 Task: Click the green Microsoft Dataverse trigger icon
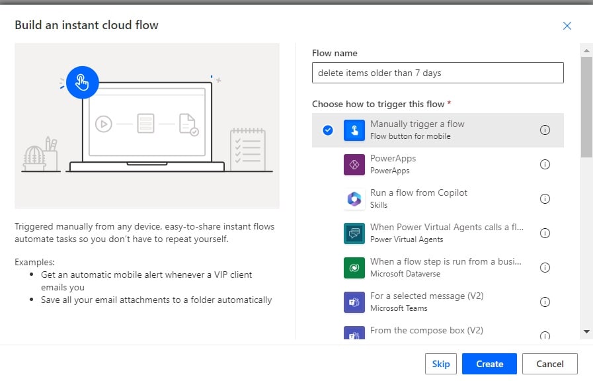(354, 268)
